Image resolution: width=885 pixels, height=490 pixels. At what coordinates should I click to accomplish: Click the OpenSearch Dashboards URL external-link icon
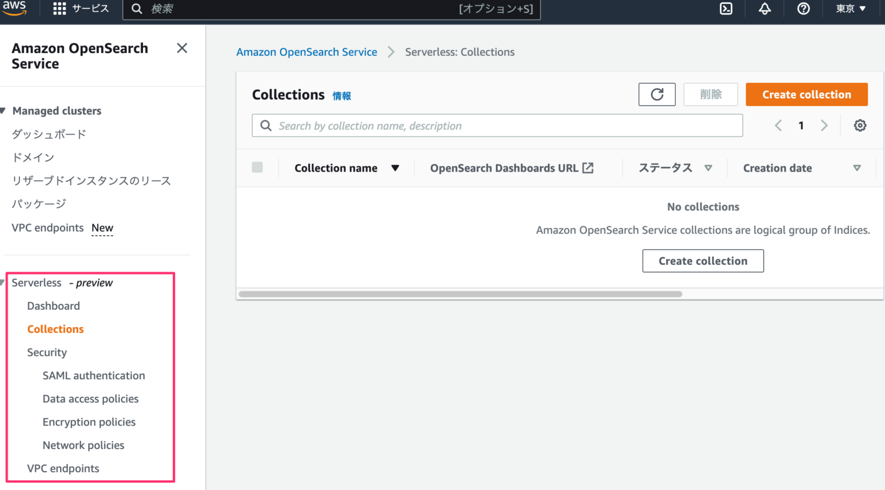point(588,168)
